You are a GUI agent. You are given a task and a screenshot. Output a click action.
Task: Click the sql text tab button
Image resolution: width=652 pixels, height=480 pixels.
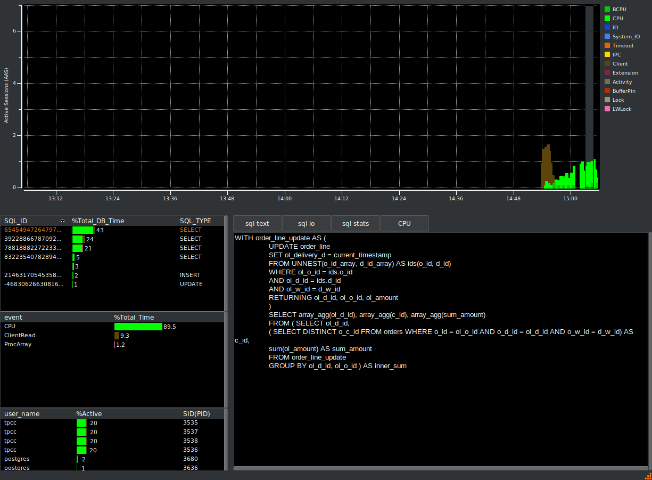pyautogui.click(x=257, y=224)
